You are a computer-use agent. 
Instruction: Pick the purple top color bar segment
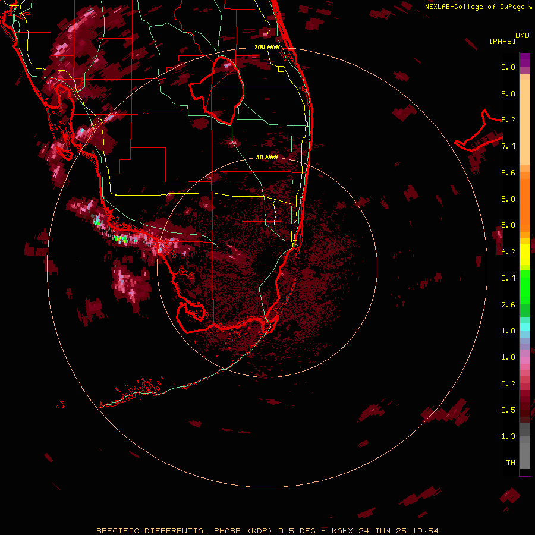pos(525,59)
